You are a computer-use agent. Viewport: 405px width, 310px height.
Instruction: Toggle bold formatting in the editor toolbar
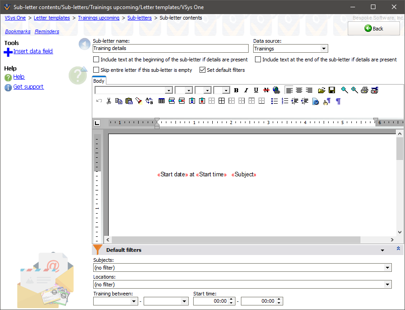tap(236, 90)
